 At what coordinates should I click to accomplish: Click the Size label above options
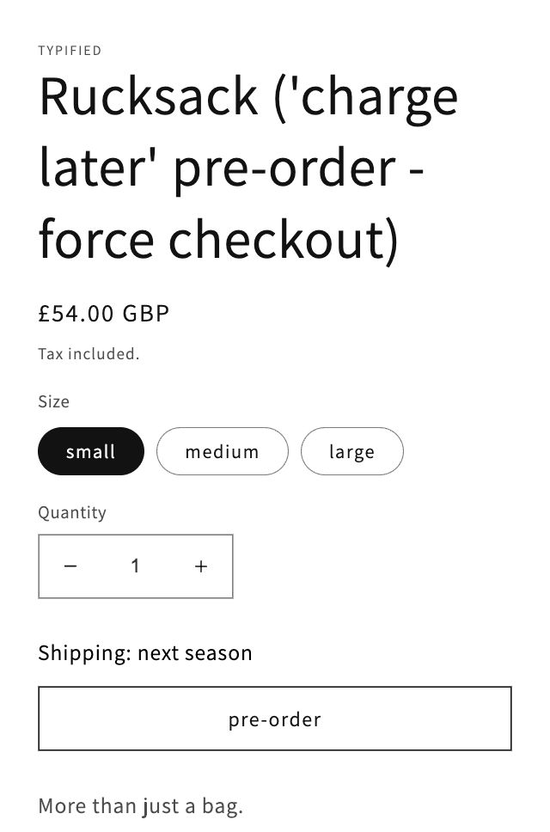click(53, 401)
